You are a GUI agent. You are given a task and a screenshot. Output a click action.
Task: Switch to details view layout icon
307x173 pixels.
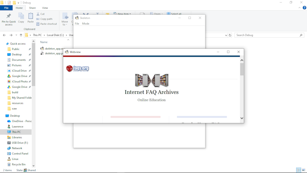298,170
